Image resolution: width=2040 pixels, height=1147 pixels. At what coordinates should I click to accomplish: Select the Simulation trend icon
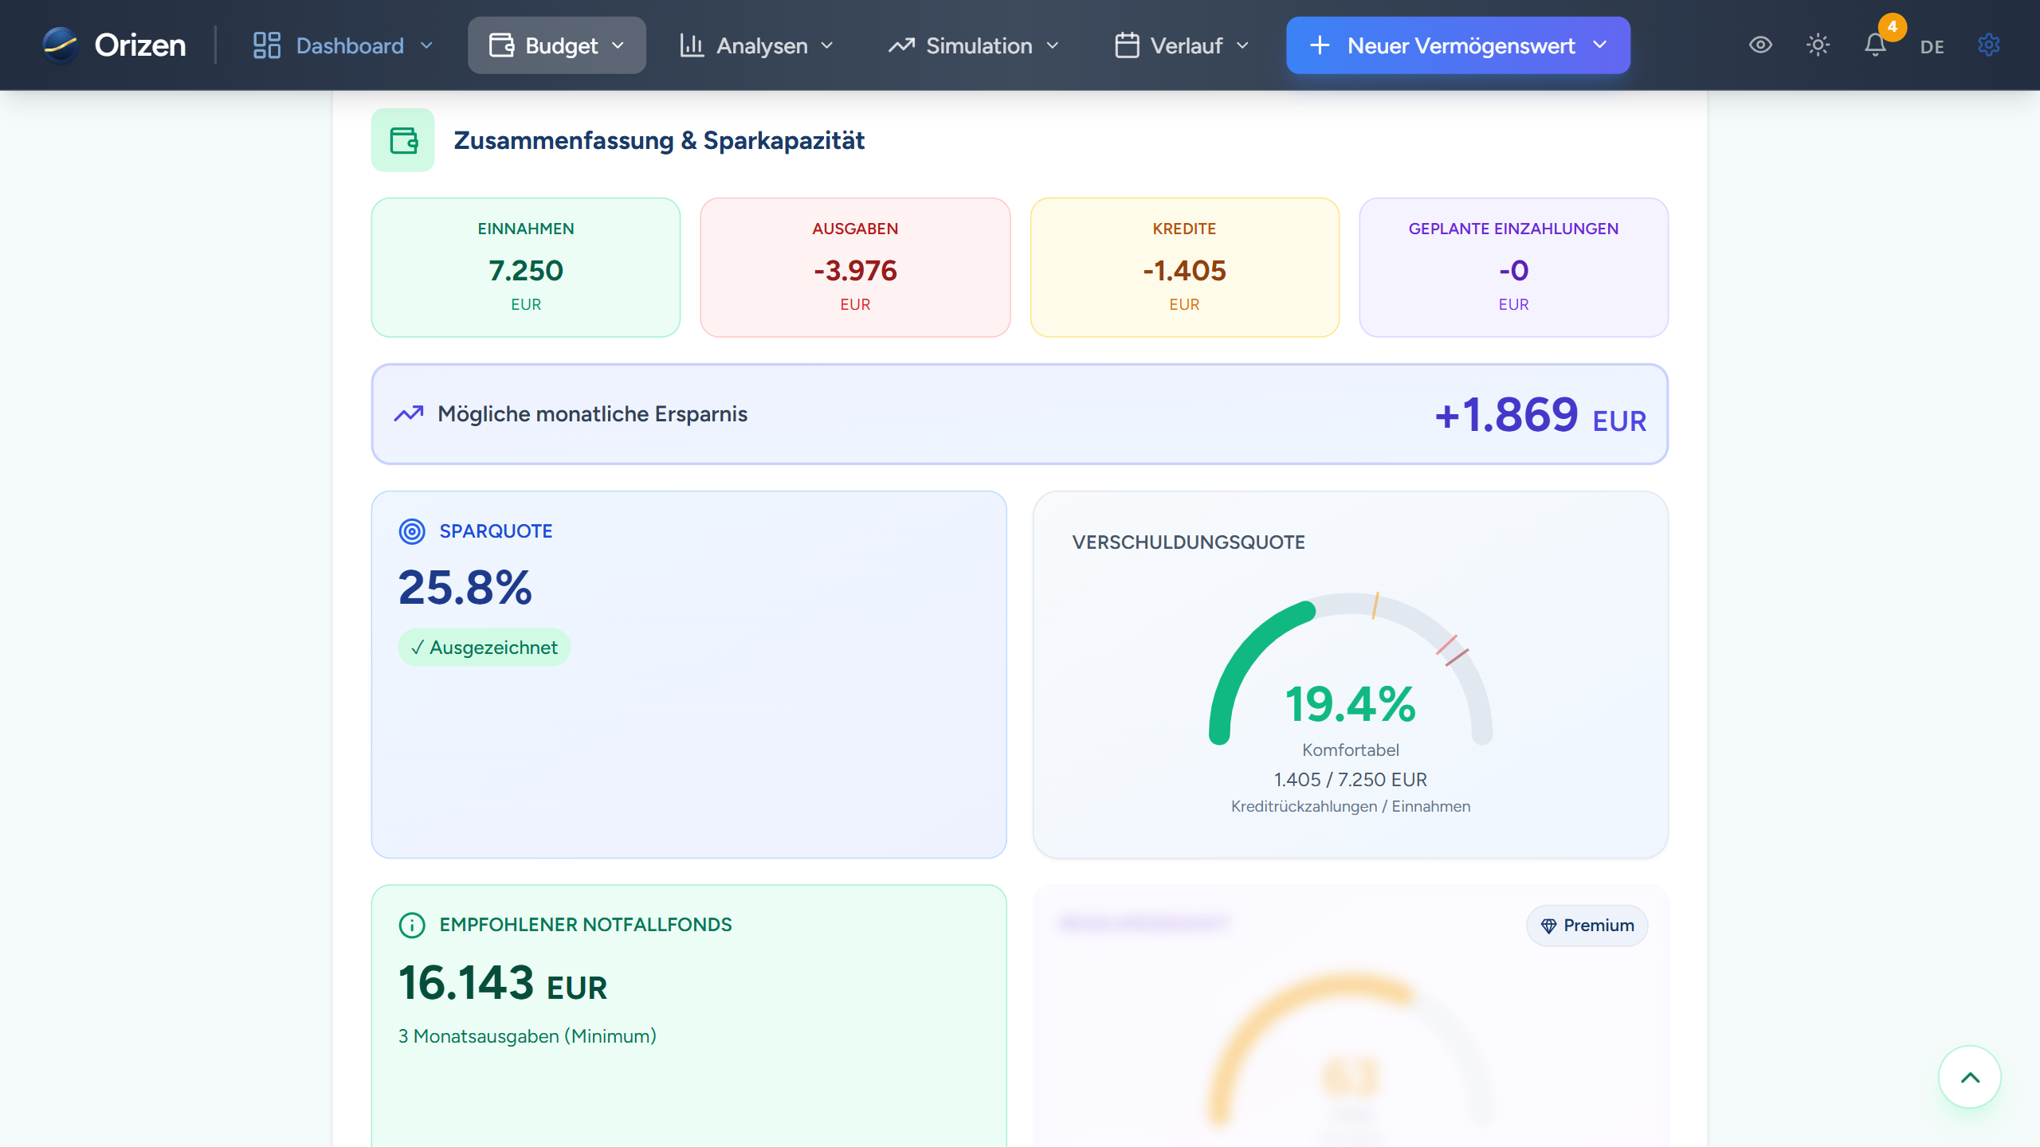coord(900,45)
